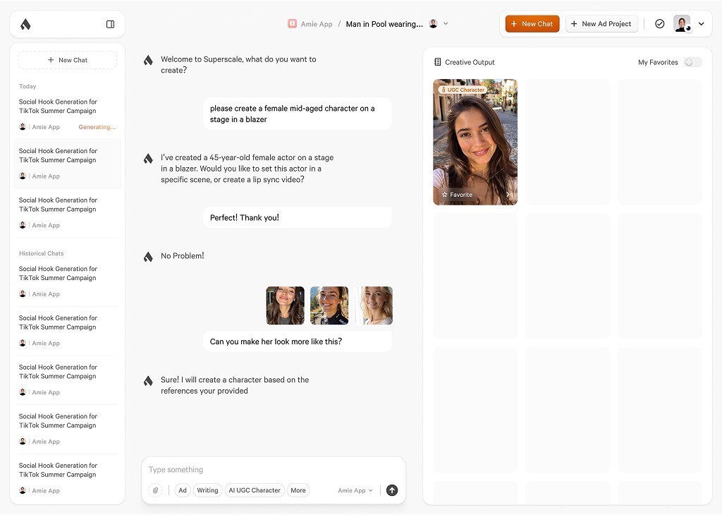Select the AI UGC Character chip

click(x=254, y=490)
